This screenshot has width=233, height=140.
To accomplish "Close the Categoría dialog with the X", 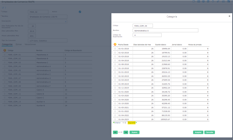I will click(229, 16).
